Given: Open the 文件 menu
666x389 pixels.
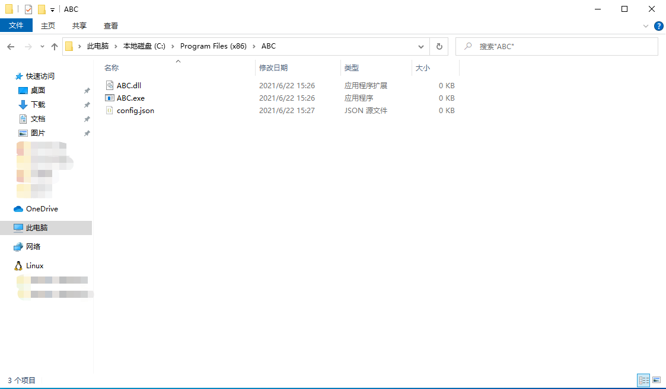Looking at the screenshot, I should (16, 25).
